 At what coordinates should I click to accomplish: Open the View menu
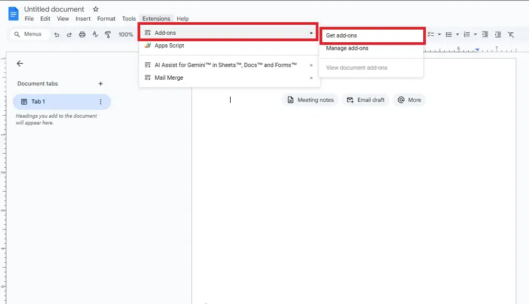point(63,18)
